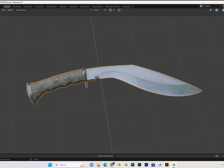Expand the RetopoFlow dropdown menu
Image resolution: width=224 pixels, height=168 pixels.
pyautogui.click(x=22, y=10)
